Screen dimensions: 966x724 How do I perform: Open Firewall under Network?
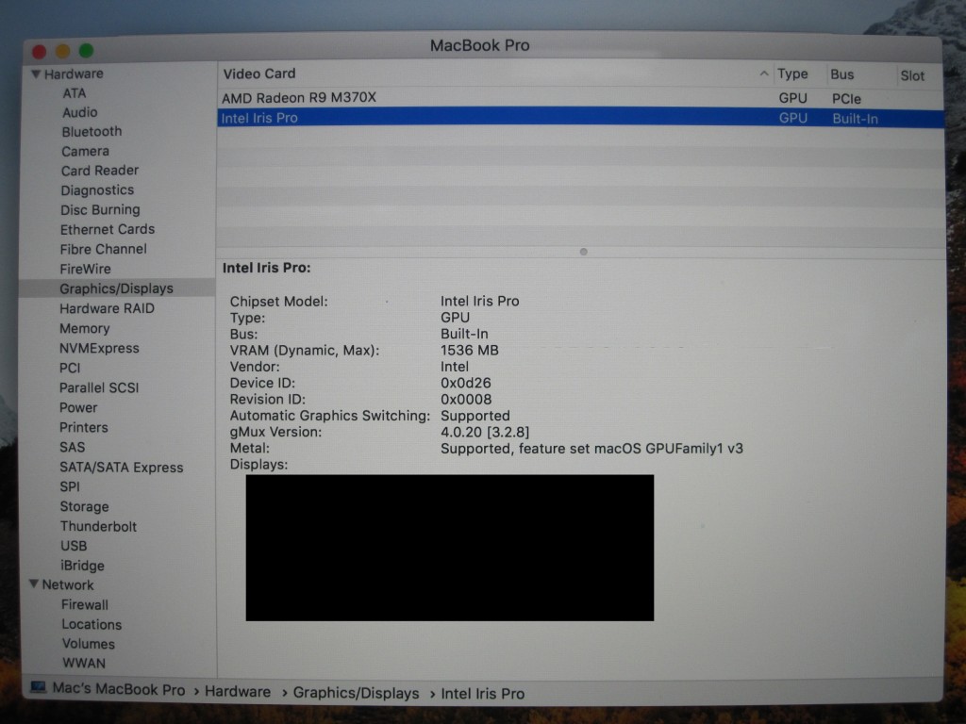click(x=85, y=604)
